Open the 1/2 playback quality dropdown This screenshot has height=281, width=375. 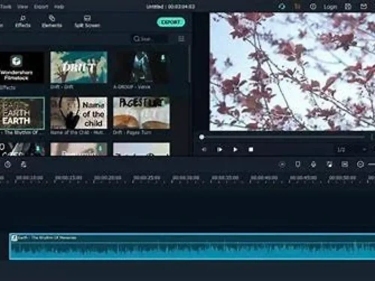(x=342, y=149)
